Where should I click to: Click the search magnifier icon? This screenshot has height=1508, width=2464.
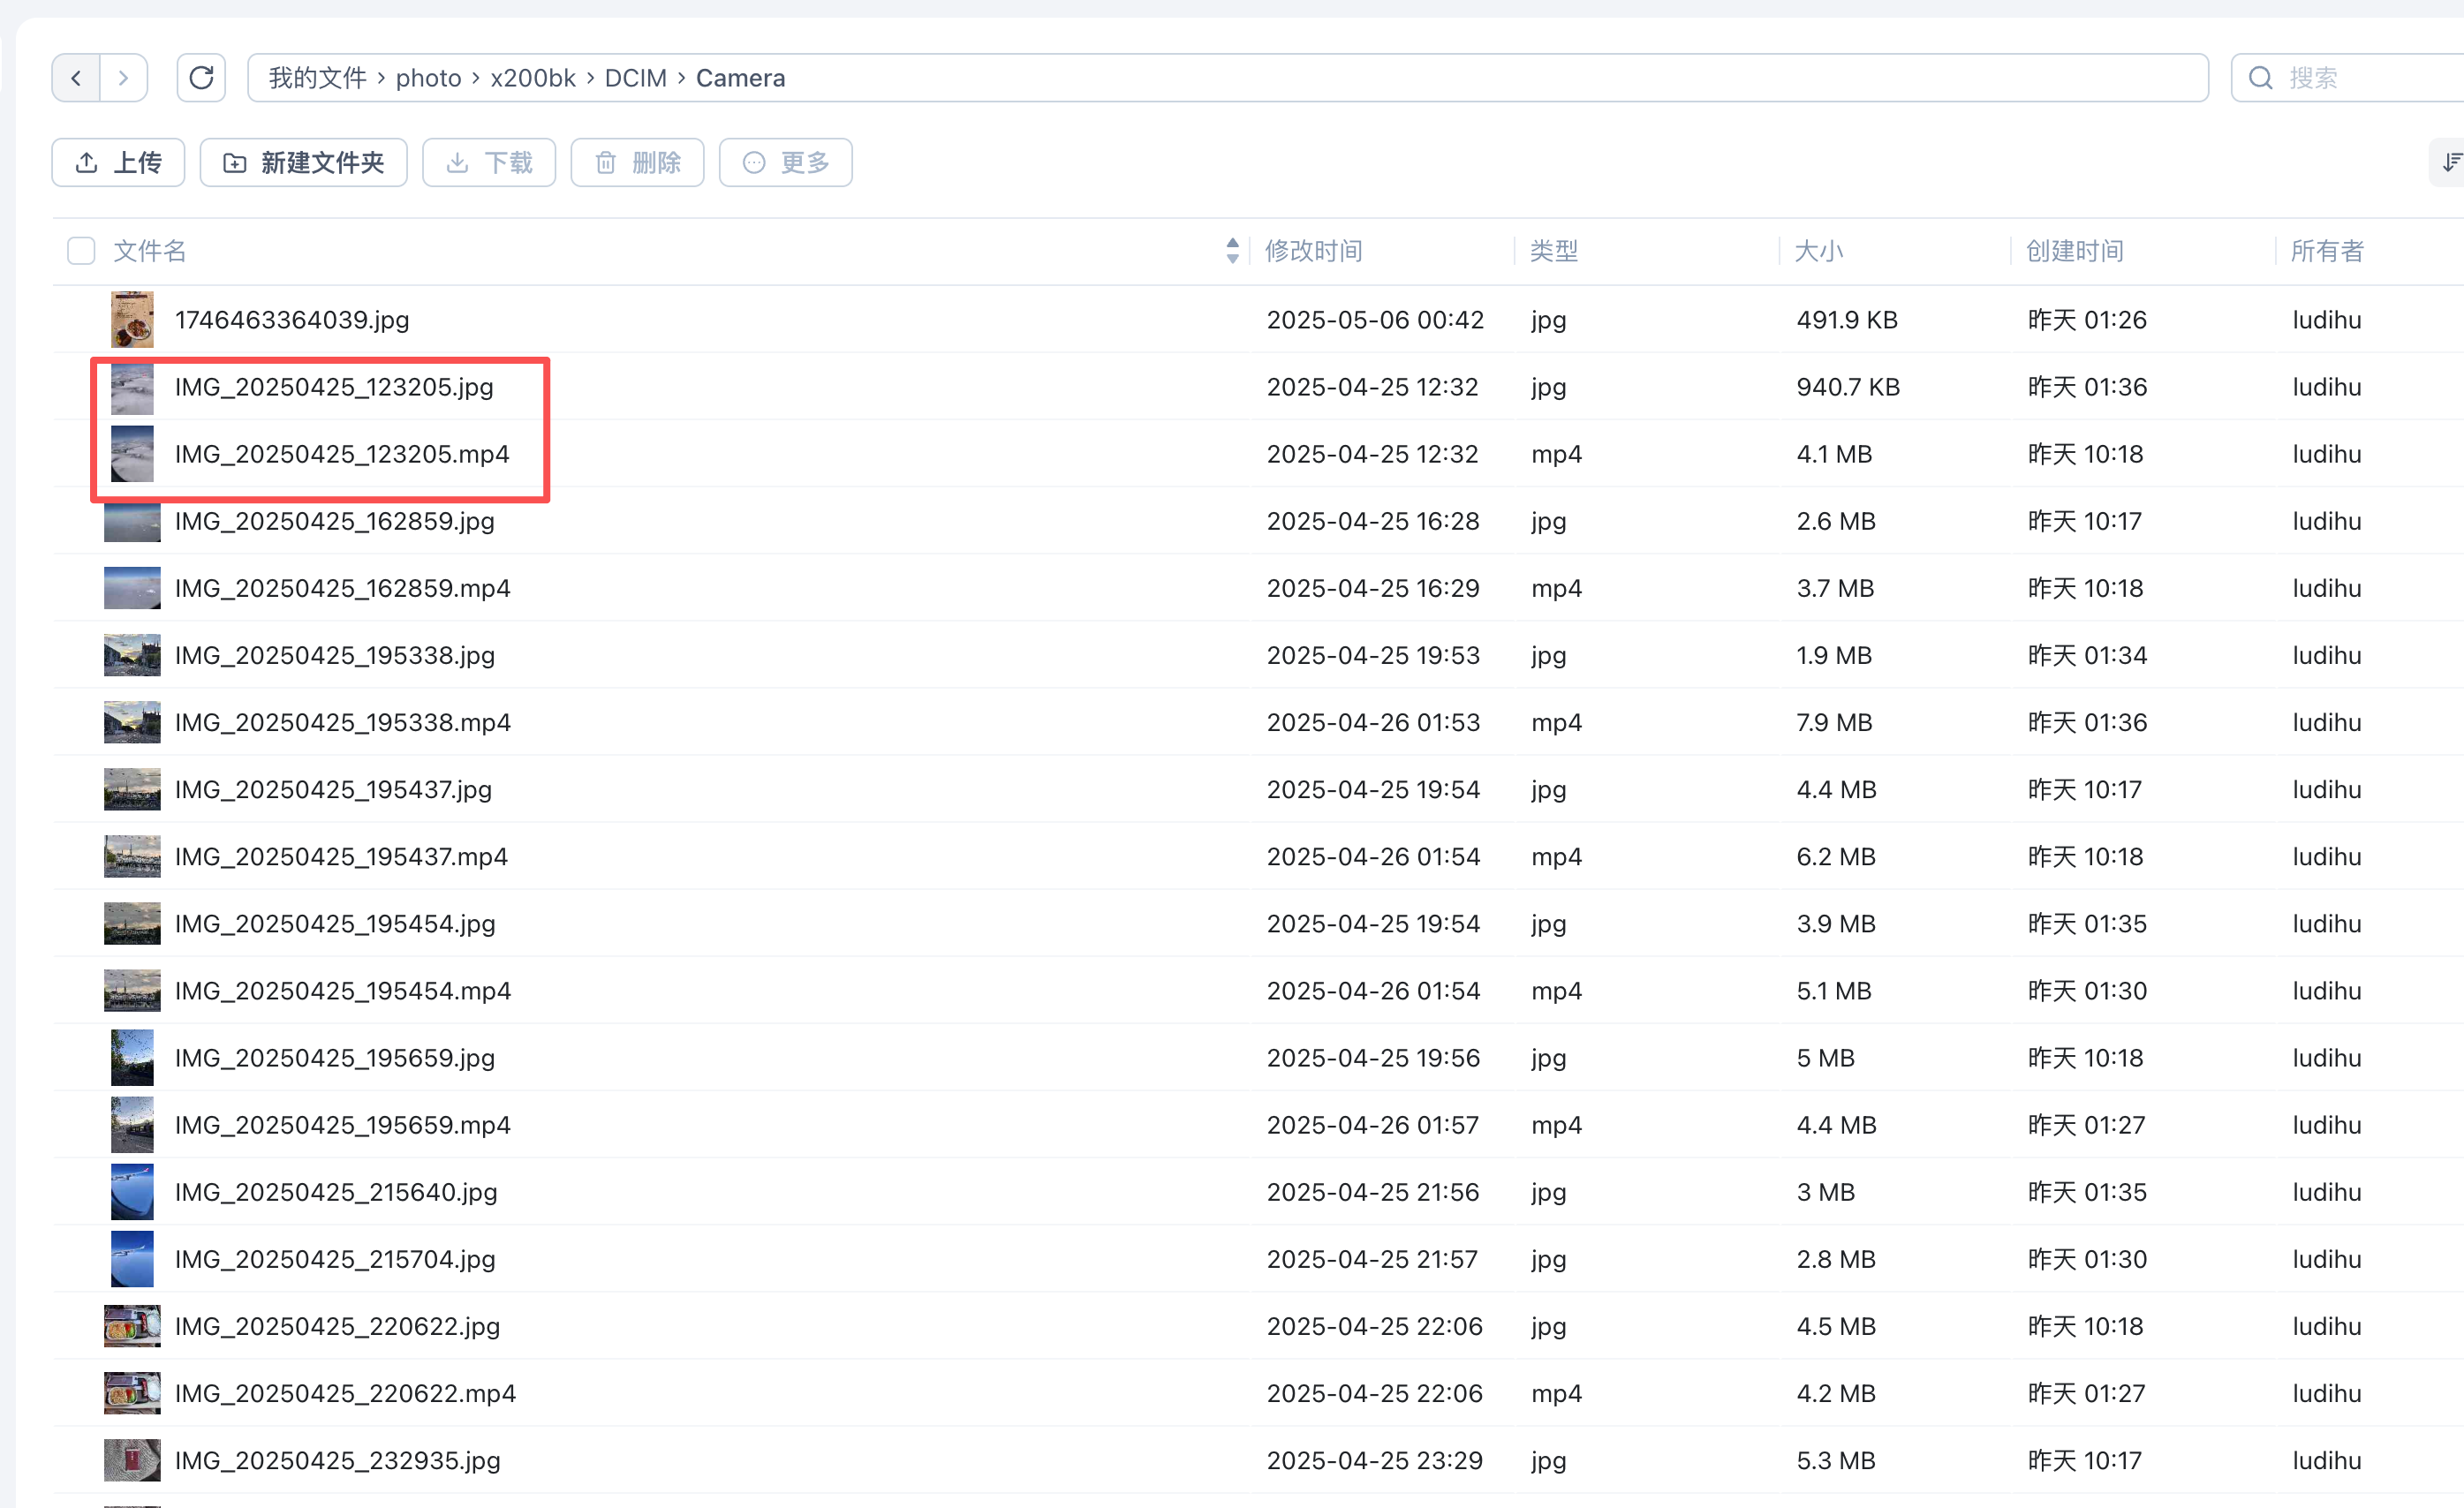[x=2260, y=78]
